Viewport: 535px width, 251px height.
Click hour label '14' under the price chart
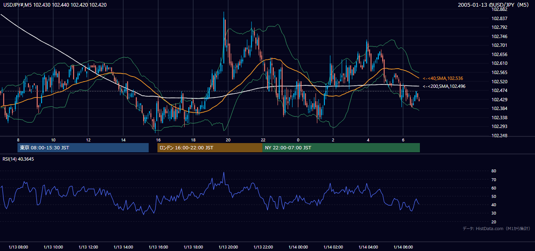click(x=123, y=140)
